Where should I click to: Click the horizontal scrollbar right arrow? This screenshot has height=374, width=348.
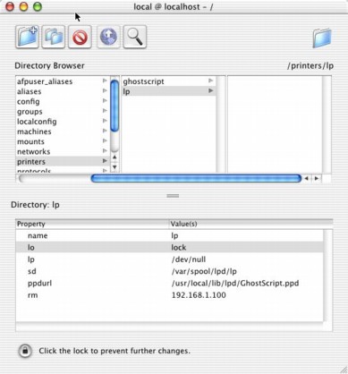317,179
